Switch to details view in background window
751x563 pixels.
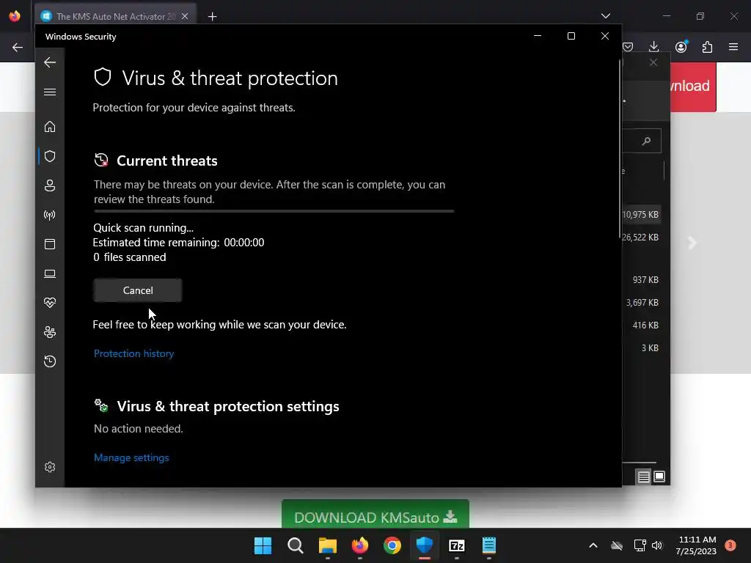643,476
